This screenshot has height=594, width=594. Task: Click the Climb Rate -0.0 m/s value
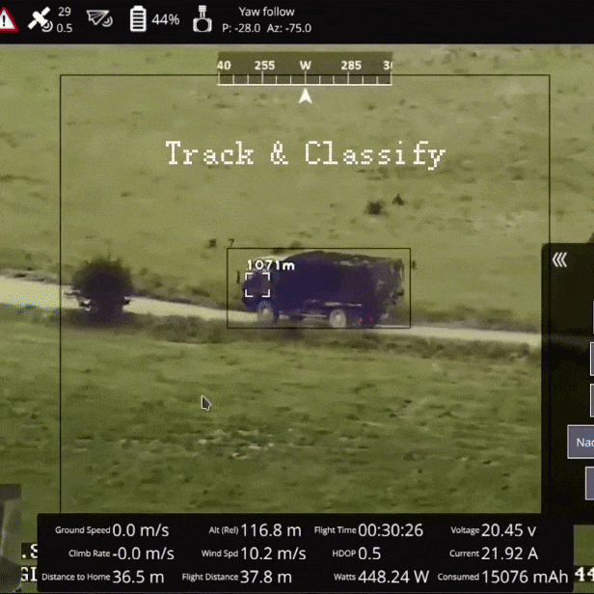[x=143, y=553]
